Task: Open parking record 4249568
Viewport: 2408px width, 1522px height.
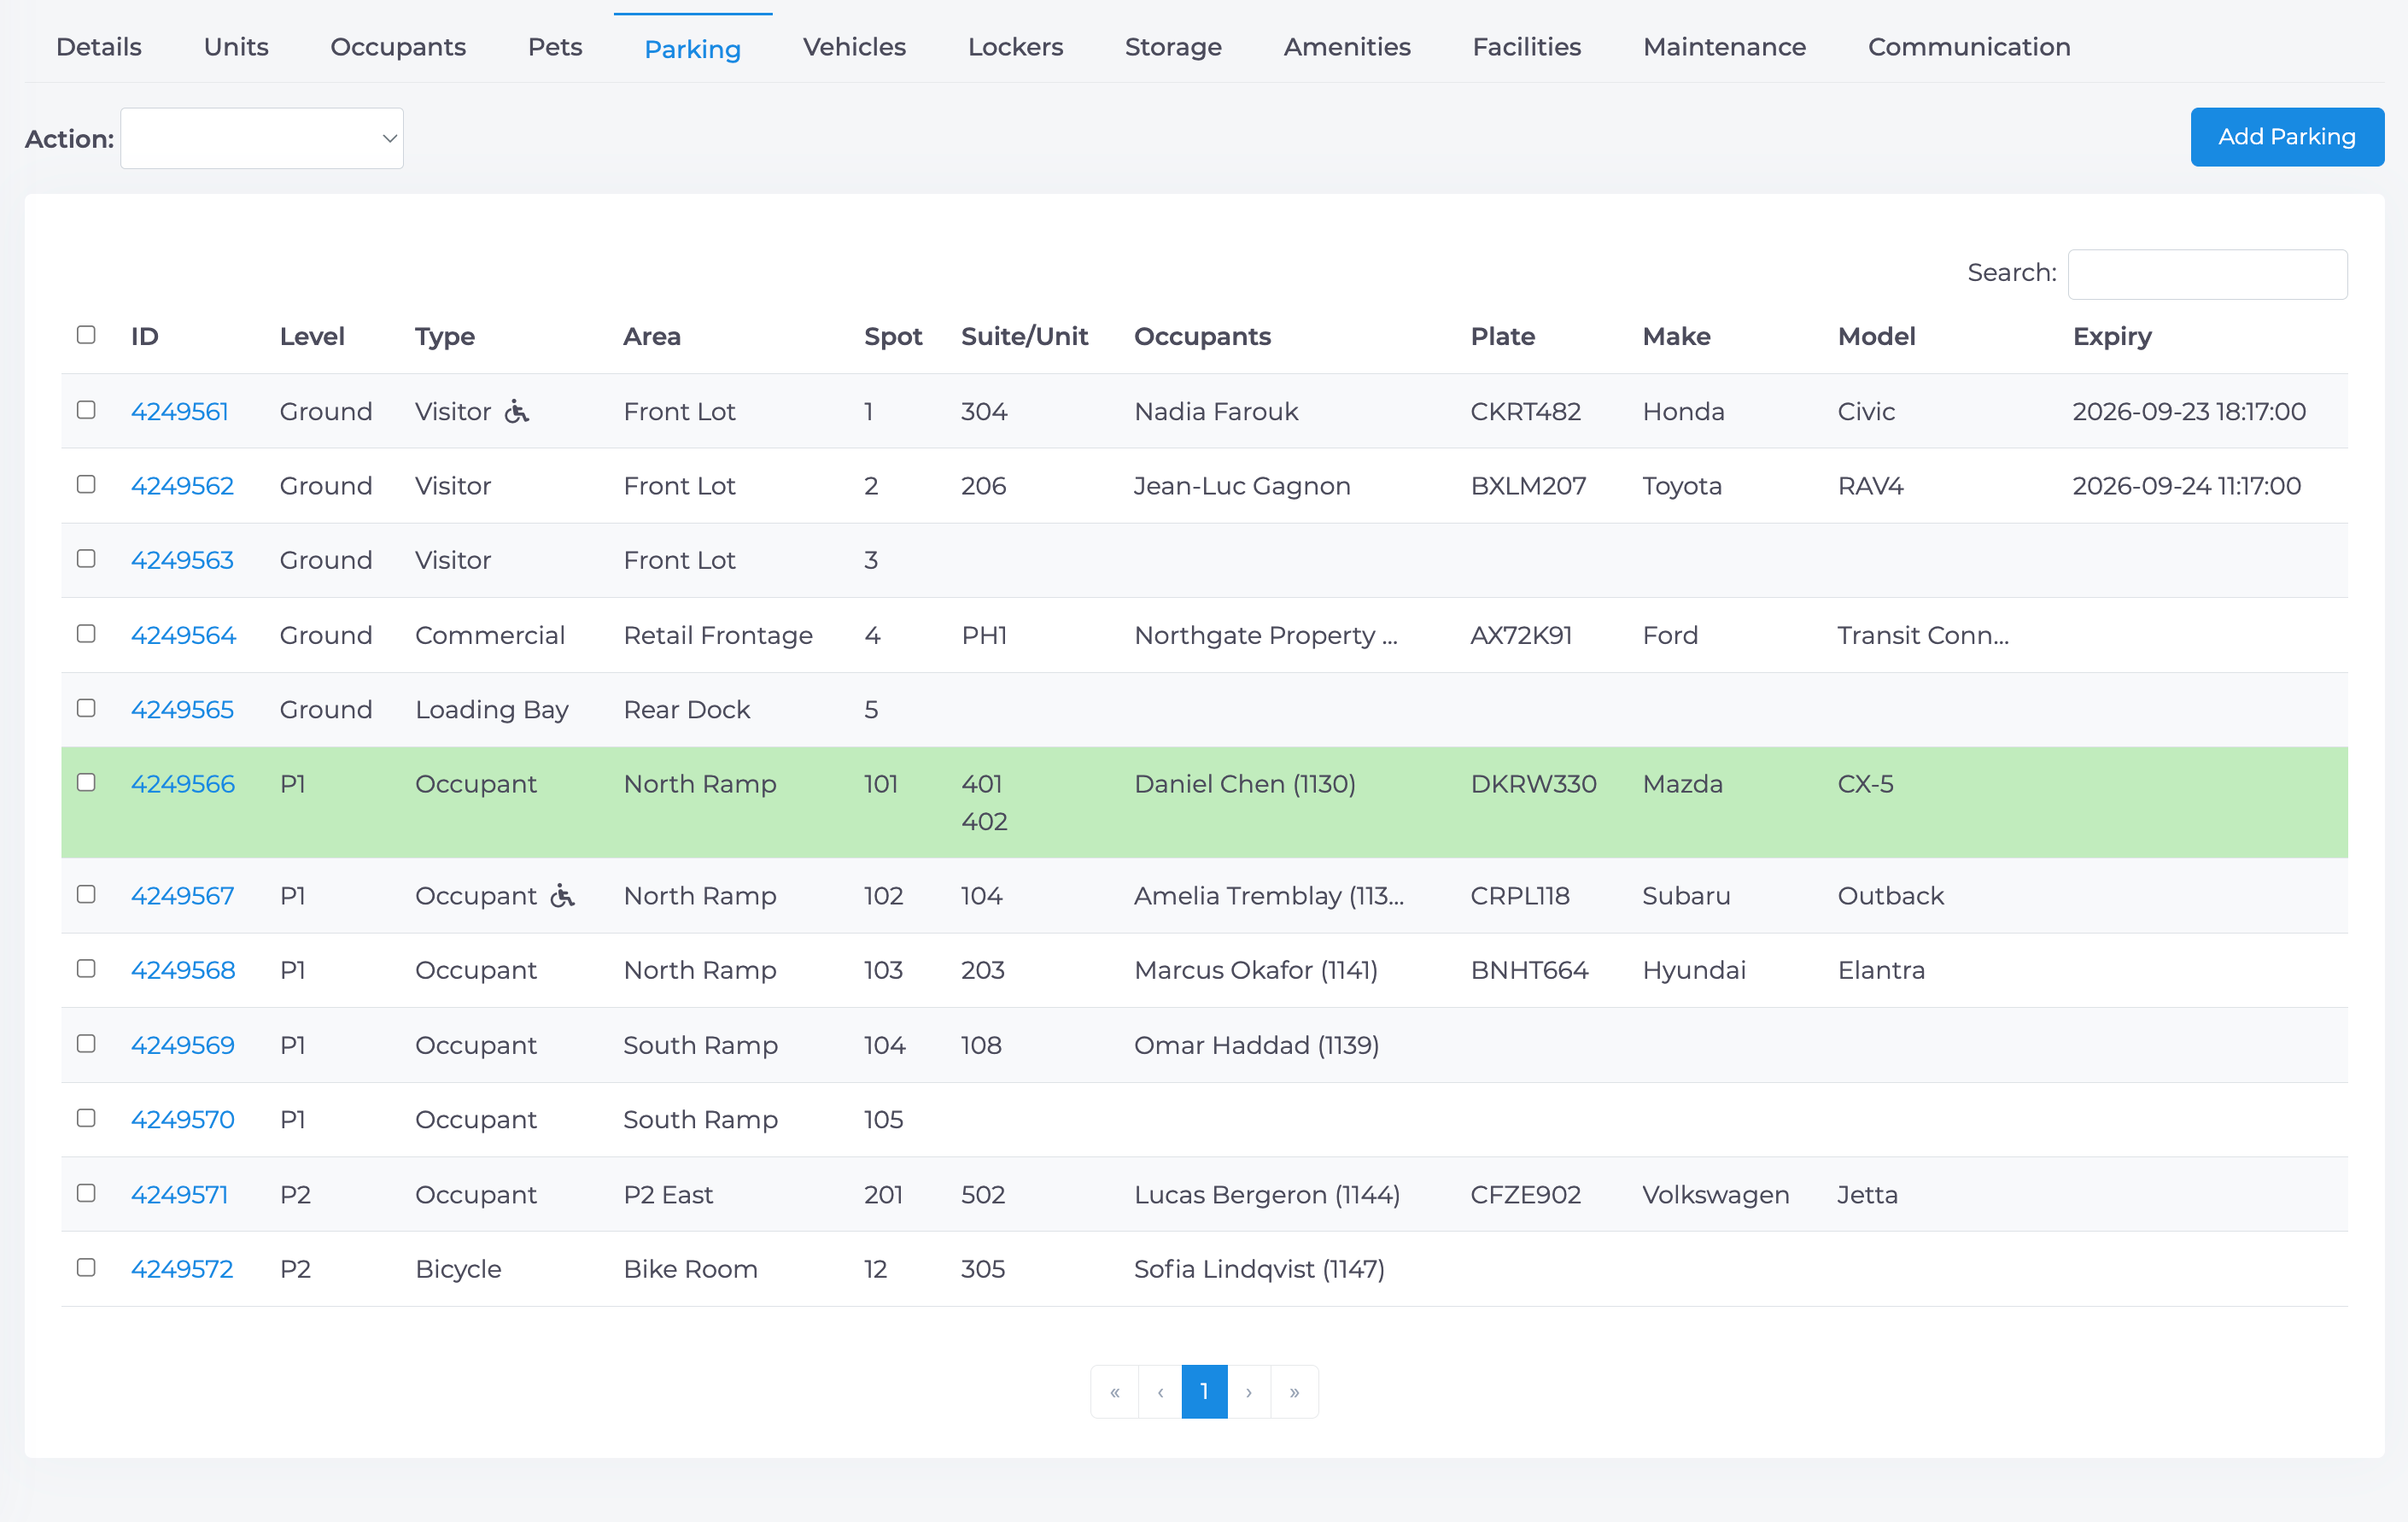Action: coord(183,970)
